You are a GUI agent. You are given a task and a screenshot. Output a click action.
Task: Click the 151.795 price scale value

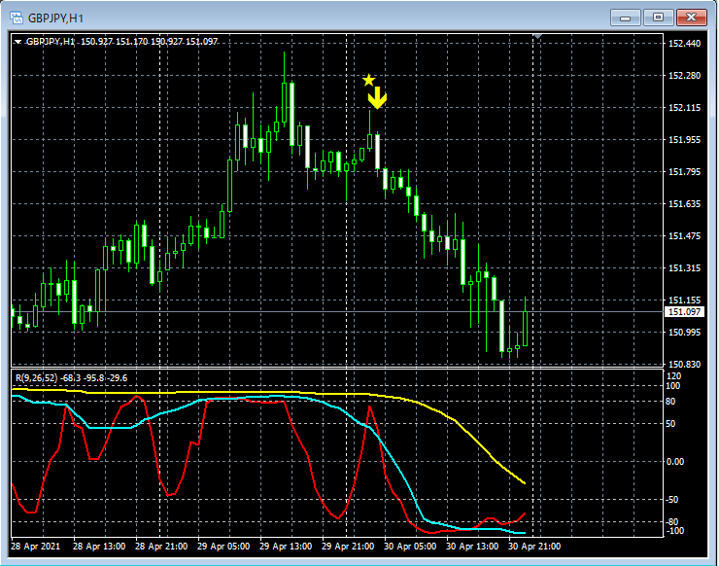(x=684, y=172)
